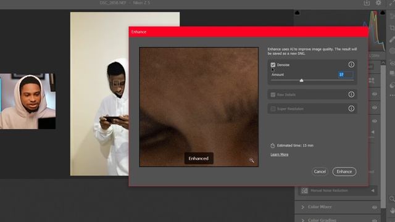This screenshot has height=222, width=395.
Task: Click the Denoise Amount slider handle
Action: [301, 81]
